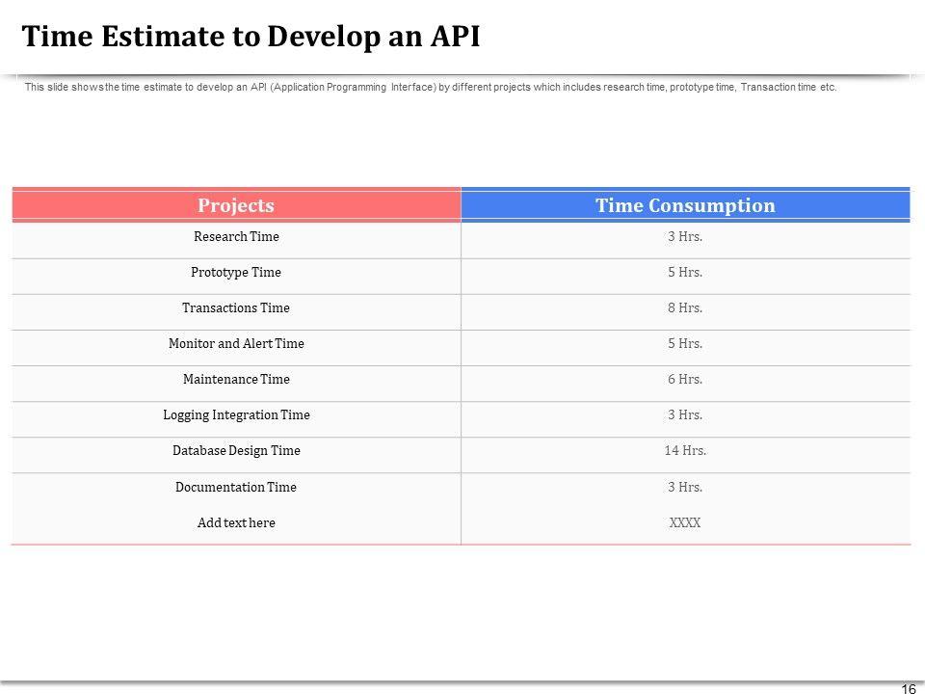Select the "Prototype Time" cell
925x694 pixels.
236,273
